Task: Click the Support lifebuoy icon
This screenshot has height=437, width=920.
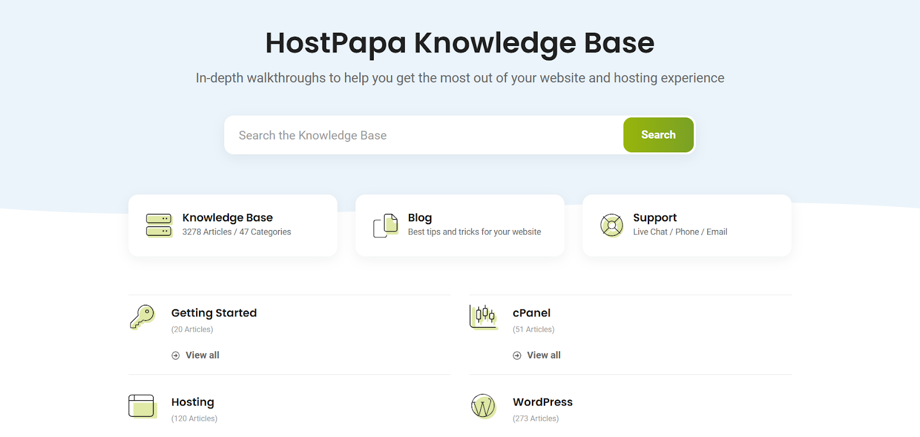Action: (x=612, y=225)
